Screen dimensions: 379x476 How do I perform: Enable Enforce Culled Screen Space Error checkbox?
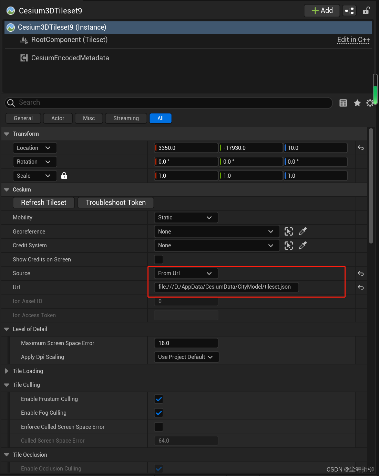tap(159, 427)
